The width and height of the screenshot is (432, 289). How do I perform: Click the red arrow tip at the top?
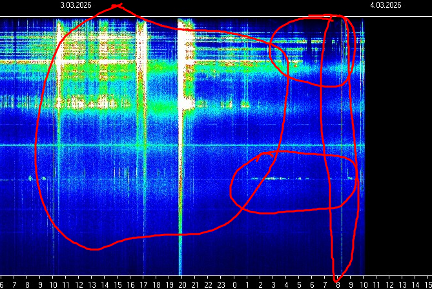pyautogui.click(x=116, y=6)
